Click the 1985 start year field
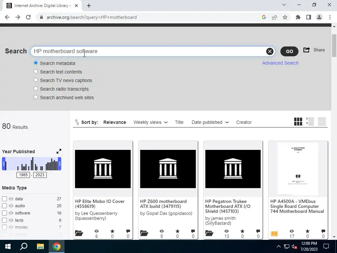Viewport: 337px width, 253px height. tap(23, 175)
